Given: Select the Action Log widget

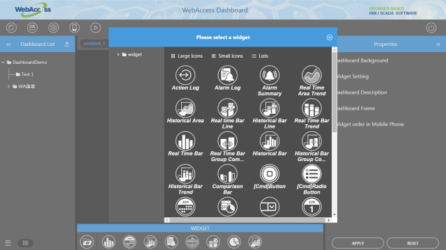Looking at the screenshot, I should coord(185,78).
